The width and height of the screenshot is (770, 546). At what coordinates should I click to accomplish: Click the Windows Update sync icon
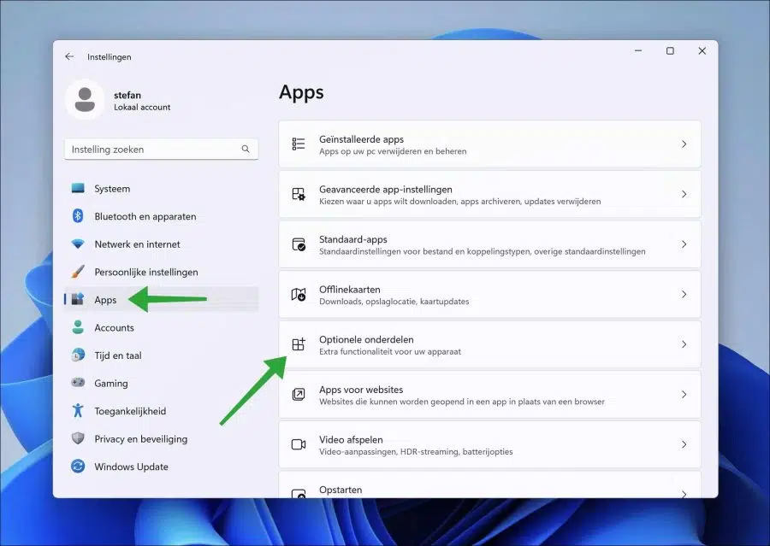point(78,466)
